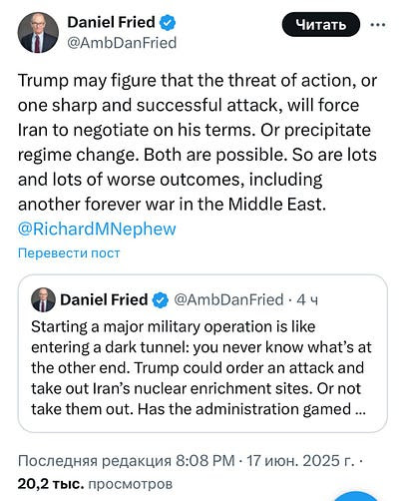Viewport: 405px width, 501px height.
Task: Open the 20,2 тыс. просмотров view count
Action: point(95,484)
